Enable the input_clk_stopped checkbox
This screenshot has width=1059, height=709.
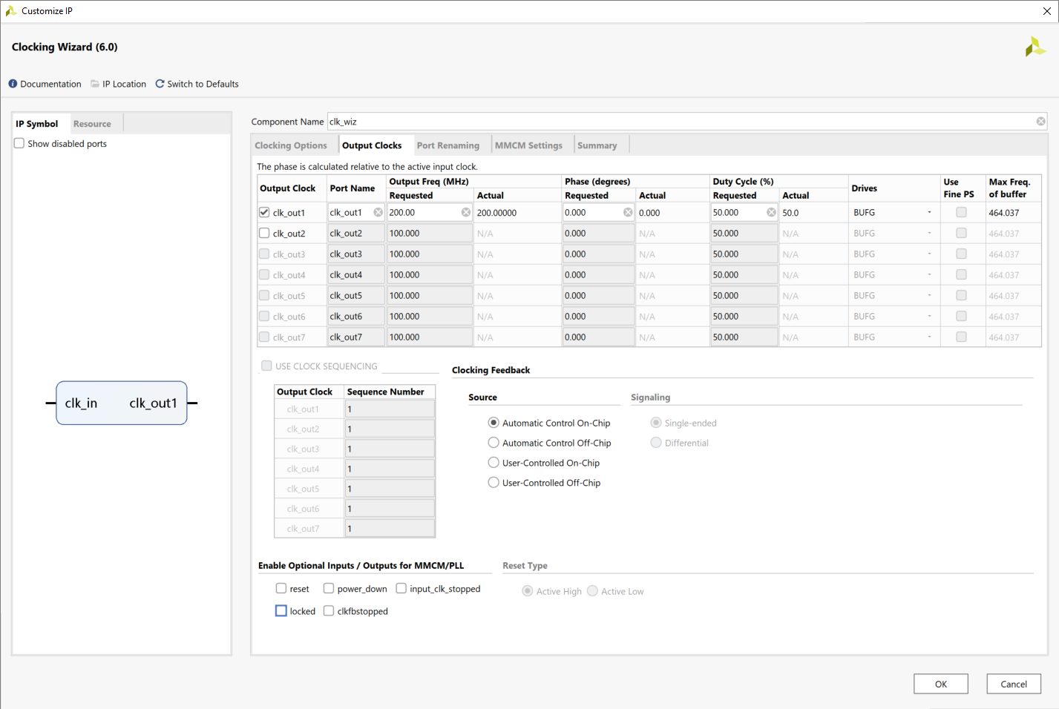click(x=401, y=588)
